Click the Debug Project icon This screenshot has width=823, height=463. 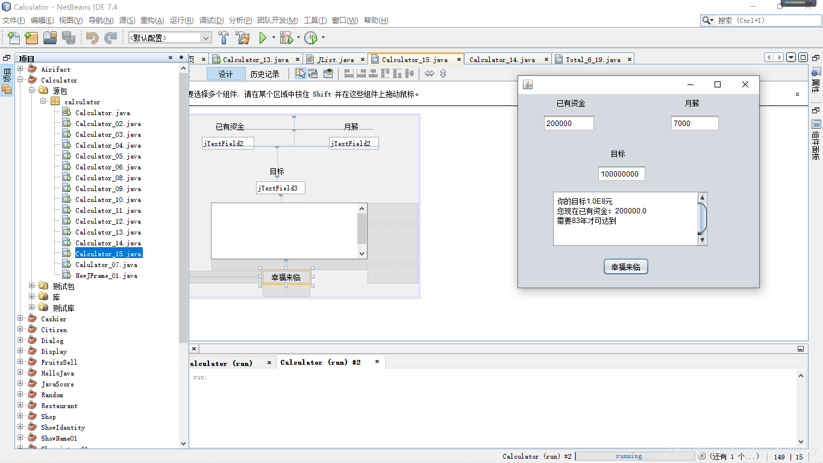coord(286,38)
